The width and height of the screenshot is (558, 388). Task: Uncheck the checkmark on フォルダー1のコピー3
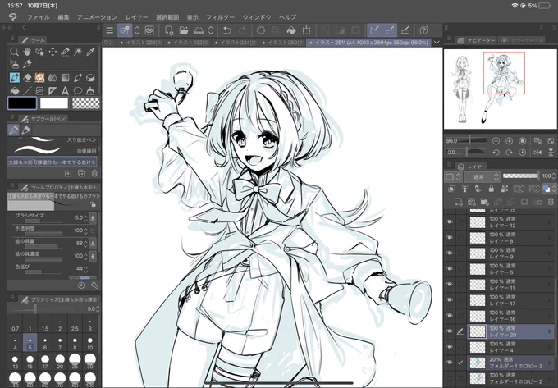click(460, 363)
